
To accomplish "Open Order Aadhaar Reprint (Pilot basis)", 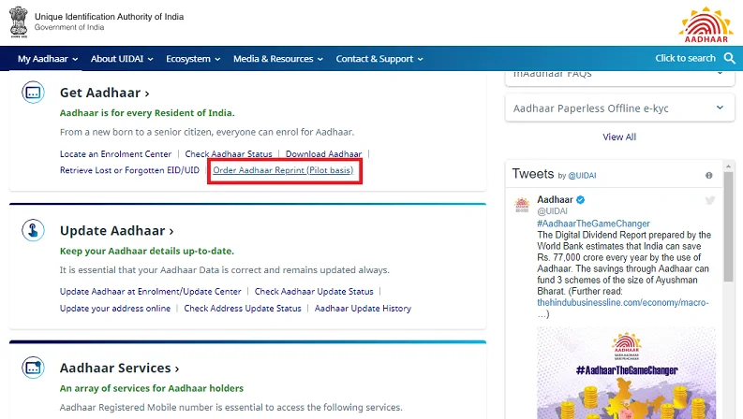I will point(283,170).
